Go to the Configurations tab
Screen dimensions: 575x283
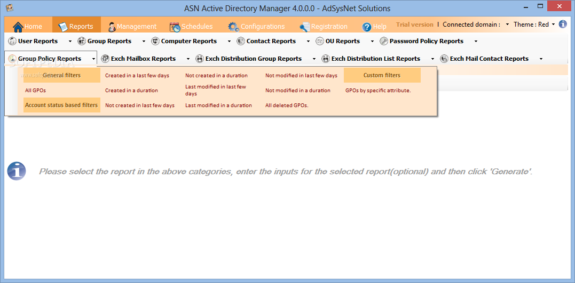pyautogui.click(x=257, y=26)
